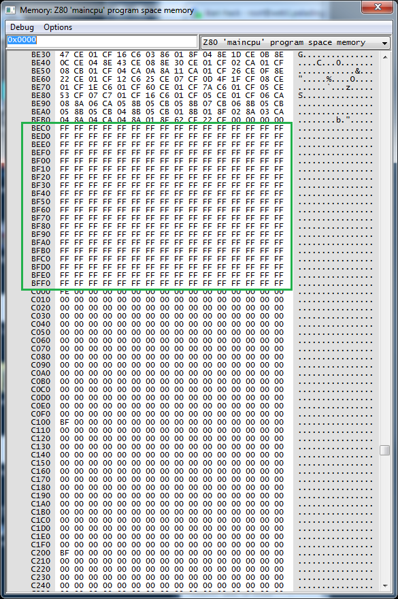Select address label BE90
398x599 pixels.
[41, 103]
